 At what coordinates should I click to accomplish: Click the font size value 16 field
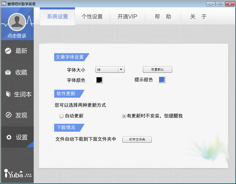coord(107,70)
